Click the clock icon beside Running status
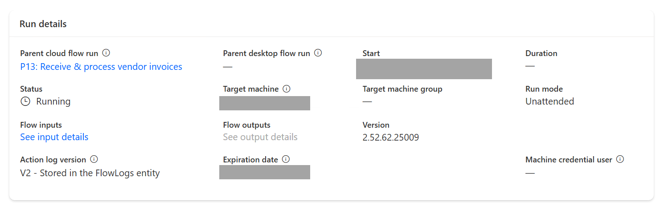The image size is (660, 210). (x=25, y=101)
